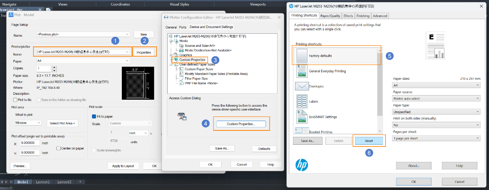Switch to the Advanced tab
The height and width of the screenshot is (190, 489).
[x=380, y=16]
